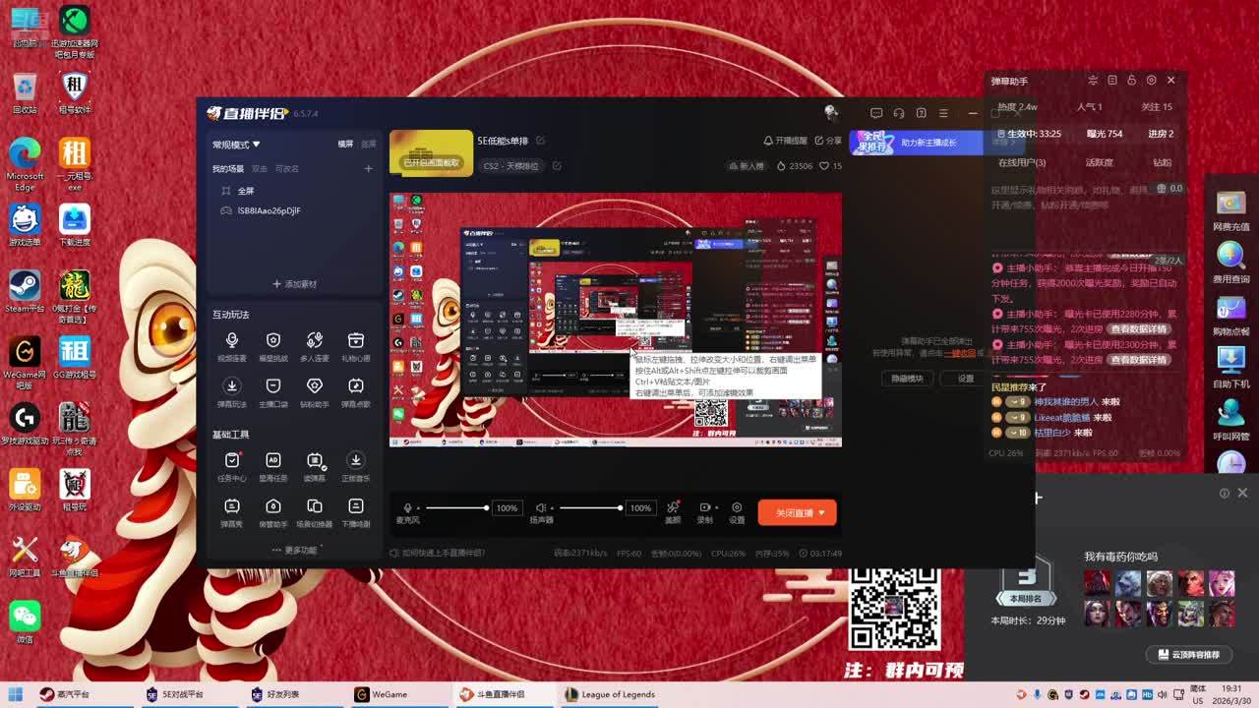1259x708 pixels.
Task: Open the 星海任务 AD tasks tool
Action: coord(273,466)
